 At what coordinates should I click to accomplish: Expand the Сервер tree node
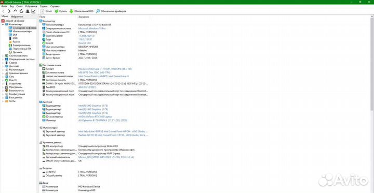(x=3, y=63)
